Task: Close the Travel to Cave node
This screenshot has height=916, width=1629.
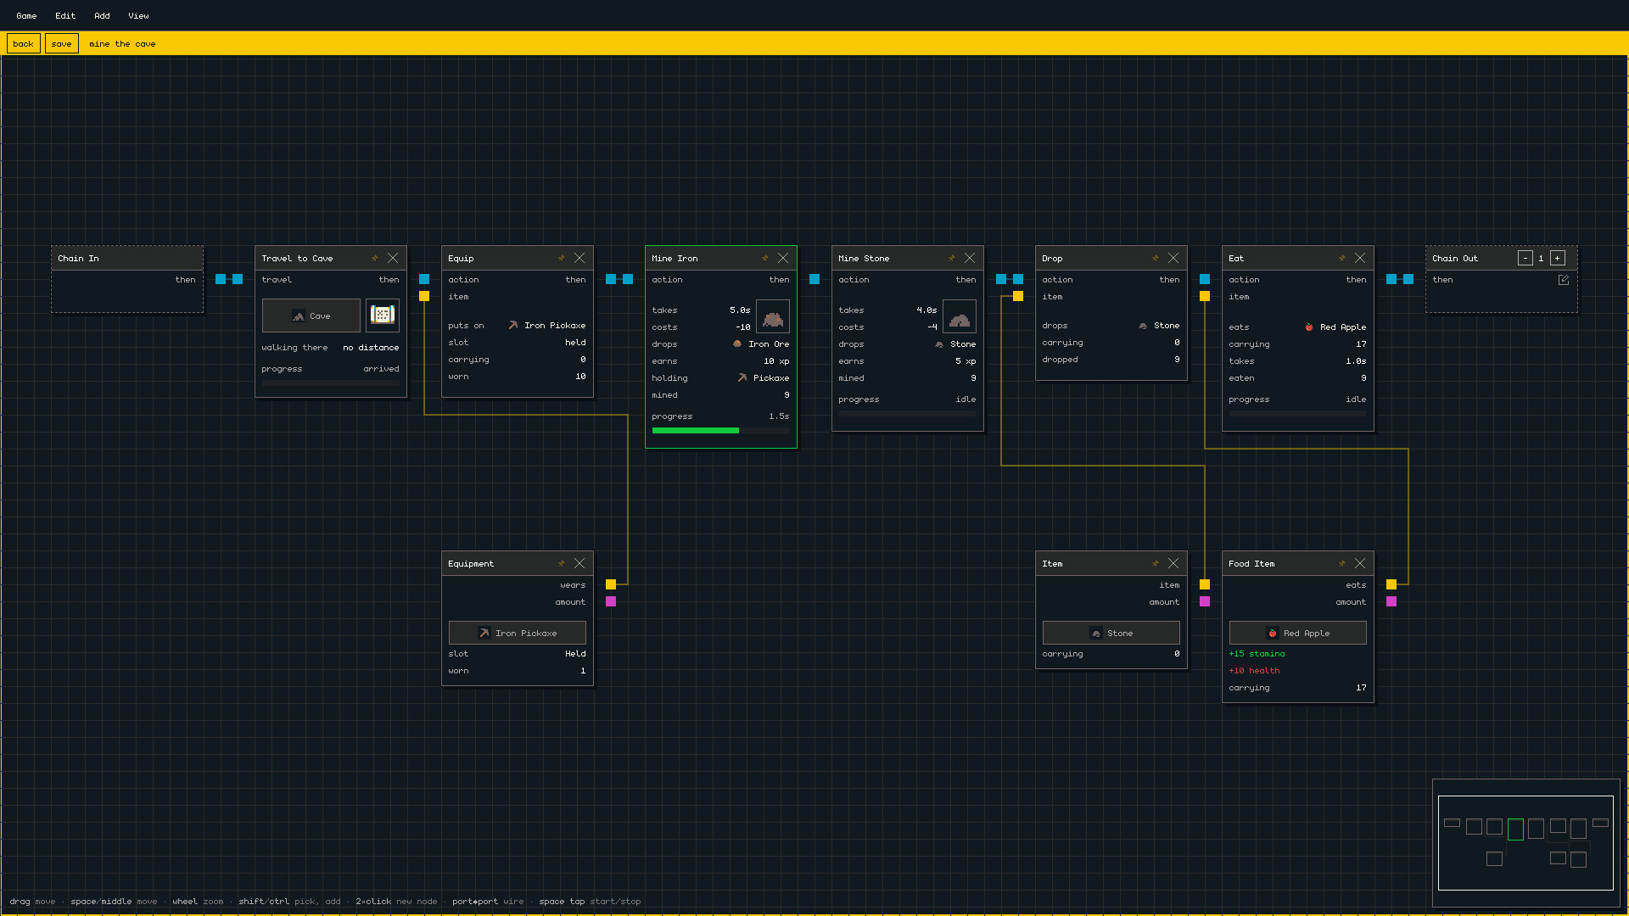Action: pos(393,258)
